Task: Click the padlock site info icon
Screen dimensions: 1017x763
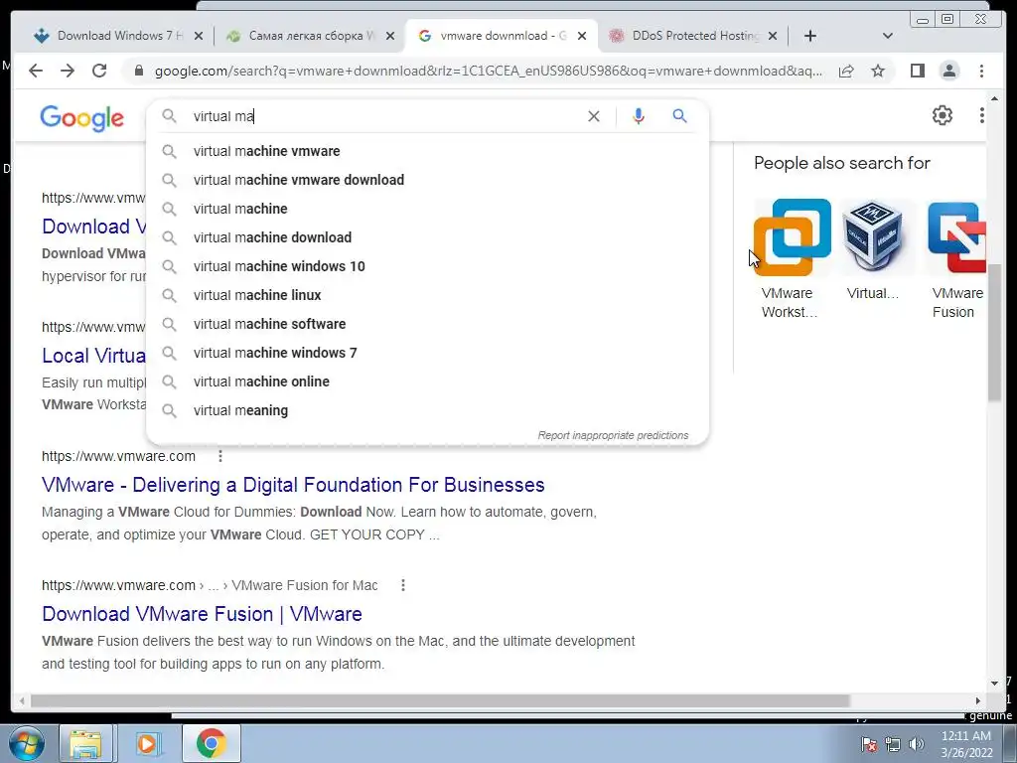Action: (x=139, y=71)
